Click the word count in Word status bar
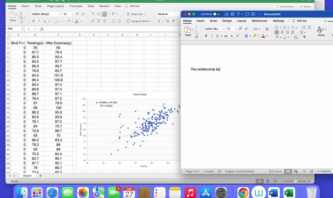The image size is (333, 198). click(208, 171)
